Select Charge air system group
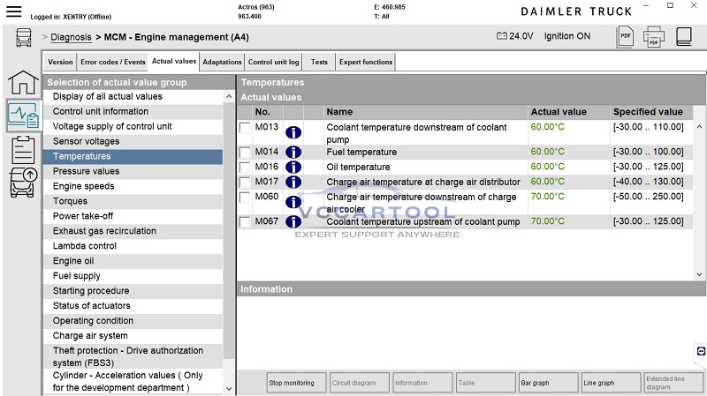 pyautogui.click(x=133, y=336)
